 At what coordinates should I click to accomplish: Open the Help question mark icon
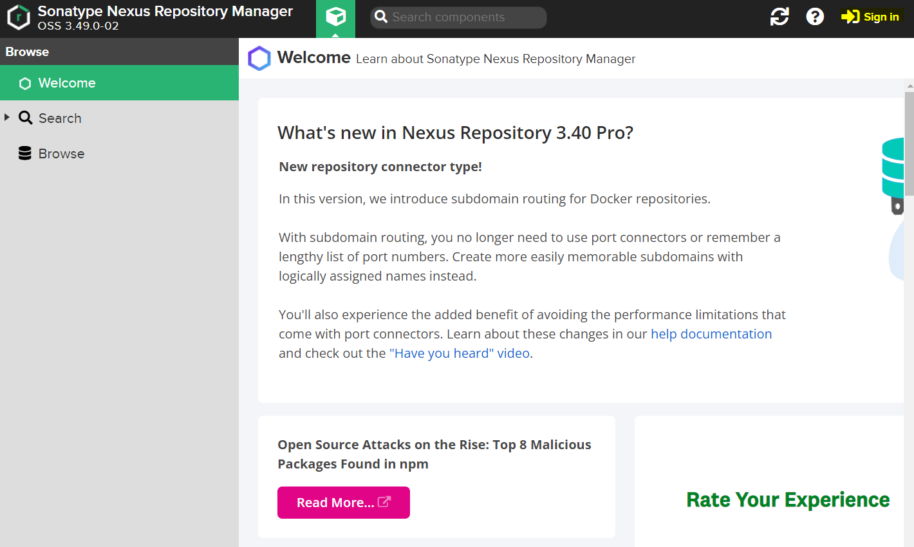[815, 17]
